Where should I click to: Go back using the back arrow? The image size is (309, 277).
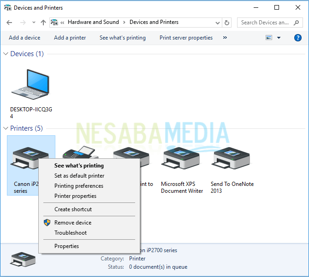[9, 23]
